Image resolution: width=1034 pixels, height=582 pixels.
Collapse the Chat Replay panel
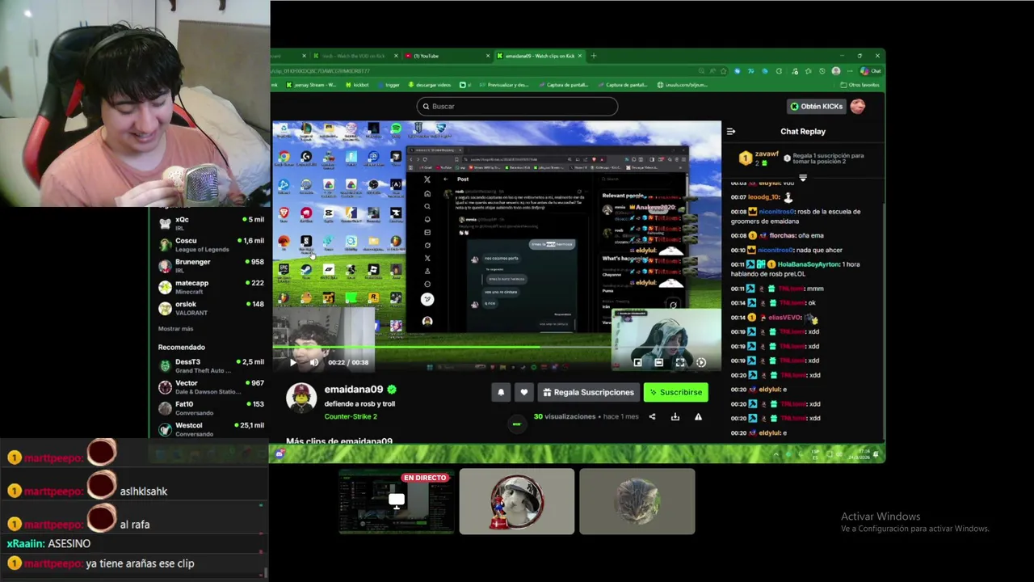pyautogui.click(x=731, y=131)
